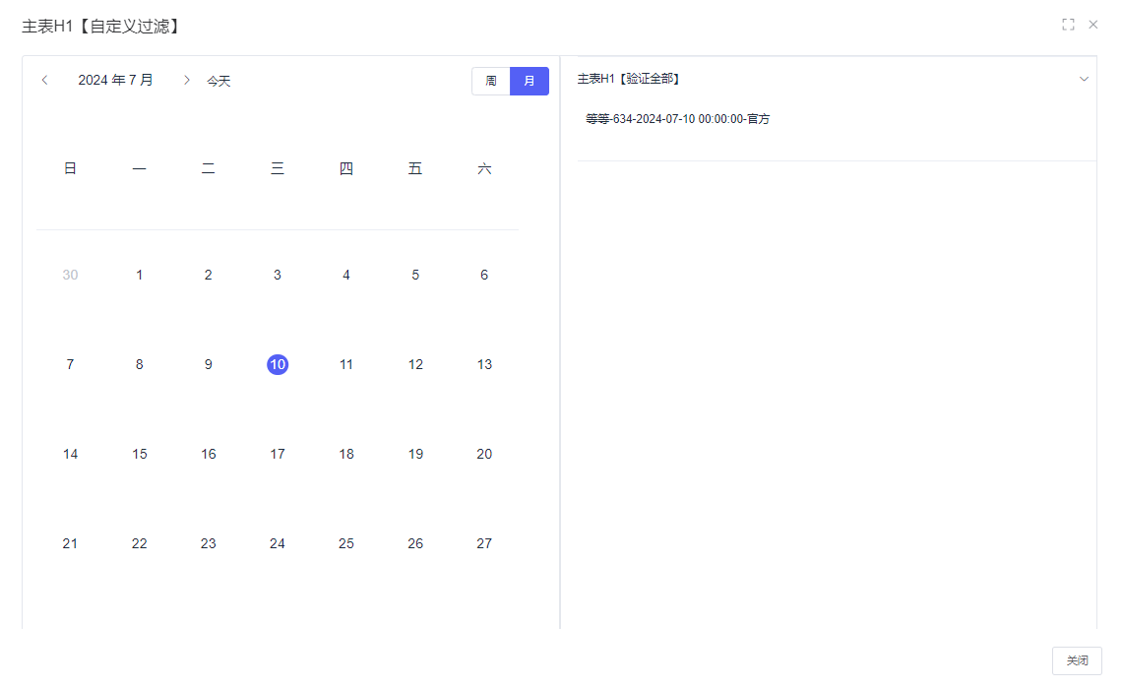This screenshot has height=688, width=1122.
Task: Collapse the 主表H1【验证全部】 panel chevron
Action: tap(1084, 79)
